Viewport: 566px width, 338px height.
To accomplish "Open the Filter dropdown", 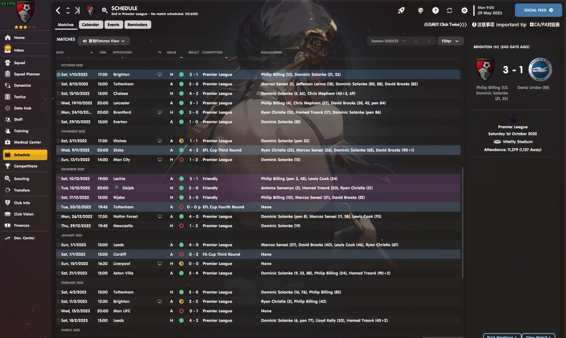I will (x=449, y=41).
